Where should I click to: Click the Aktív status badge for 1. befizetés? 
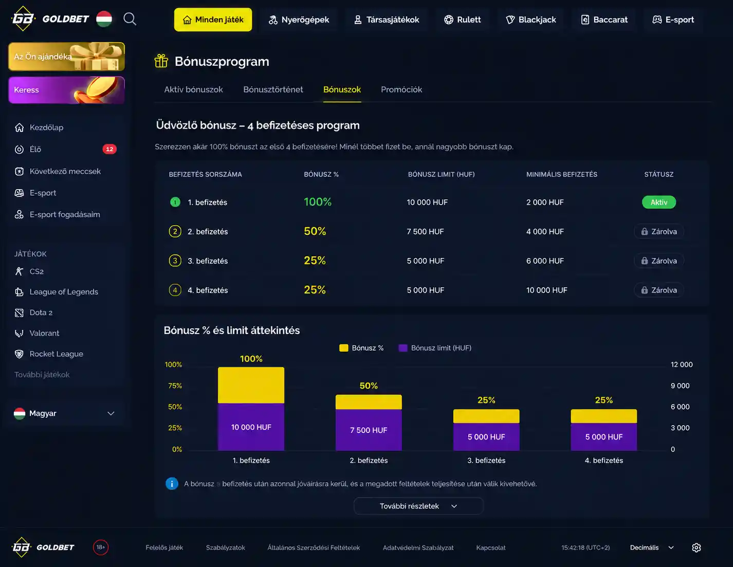[658, 202]
